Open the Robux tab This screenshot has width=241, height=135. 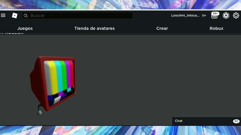click(x=216, y=28)
